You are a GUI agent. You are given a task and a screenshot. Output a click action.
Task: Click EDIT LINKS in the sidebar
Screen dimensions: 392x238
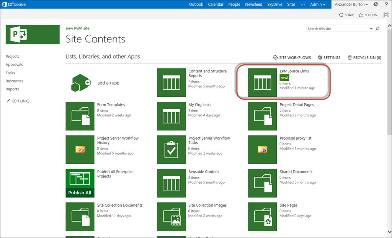18,101
